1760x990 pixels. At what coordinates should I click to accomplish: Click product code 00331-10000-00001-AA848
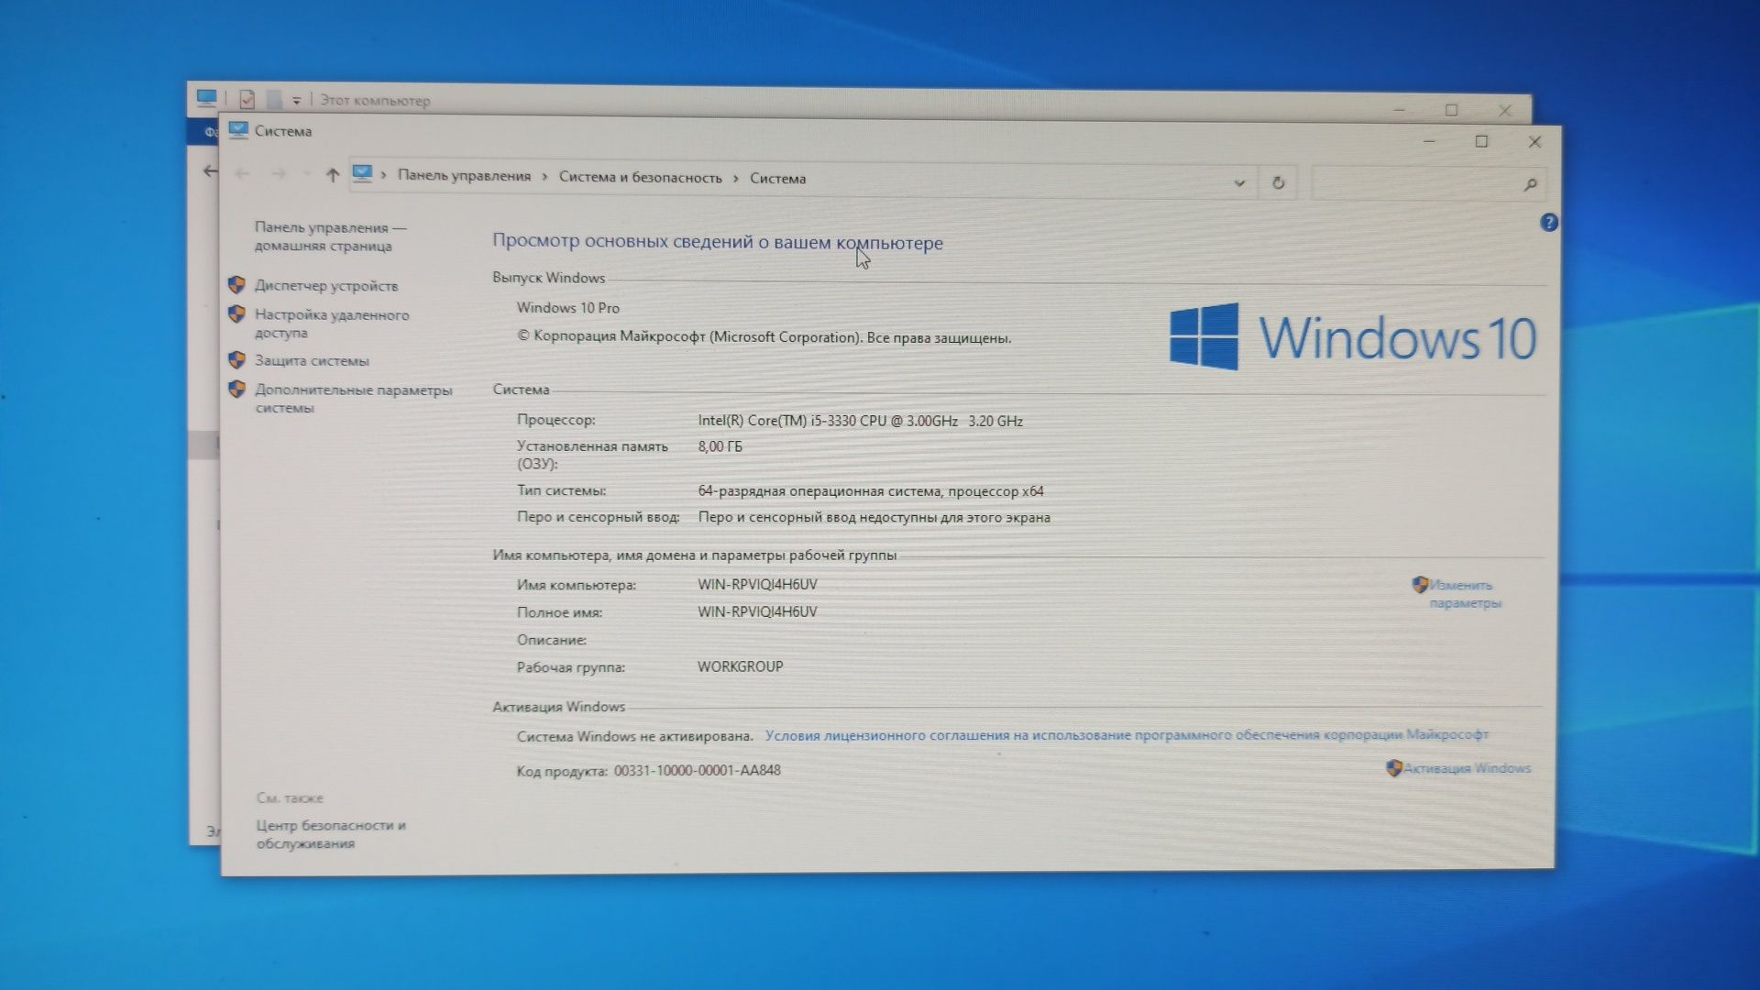click(x=697, y=771)
